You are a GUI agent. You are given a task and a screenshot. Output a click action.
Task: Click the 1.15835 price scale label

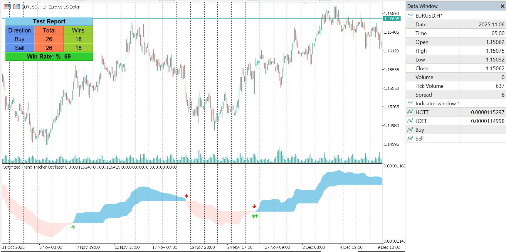tap(392, 70)
